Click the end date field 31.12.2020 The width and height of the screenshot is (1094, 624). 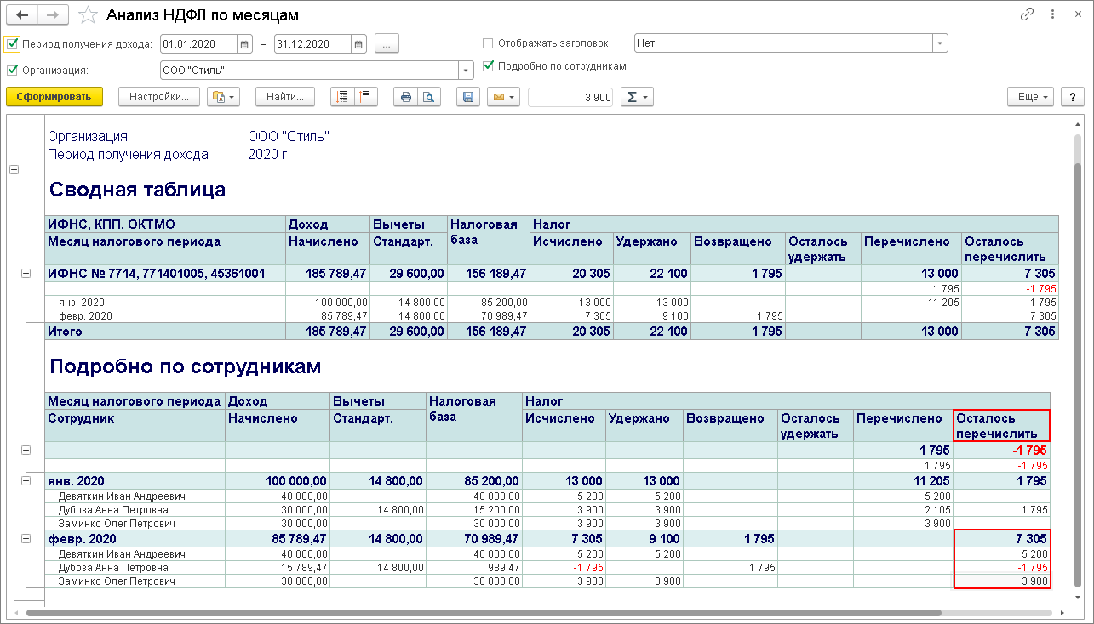313,44
